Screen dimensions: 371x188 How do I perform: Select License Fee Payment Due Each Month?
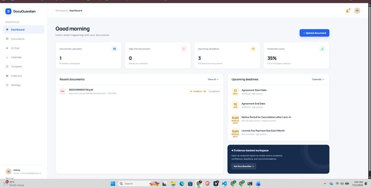click(x=263, y=131)
